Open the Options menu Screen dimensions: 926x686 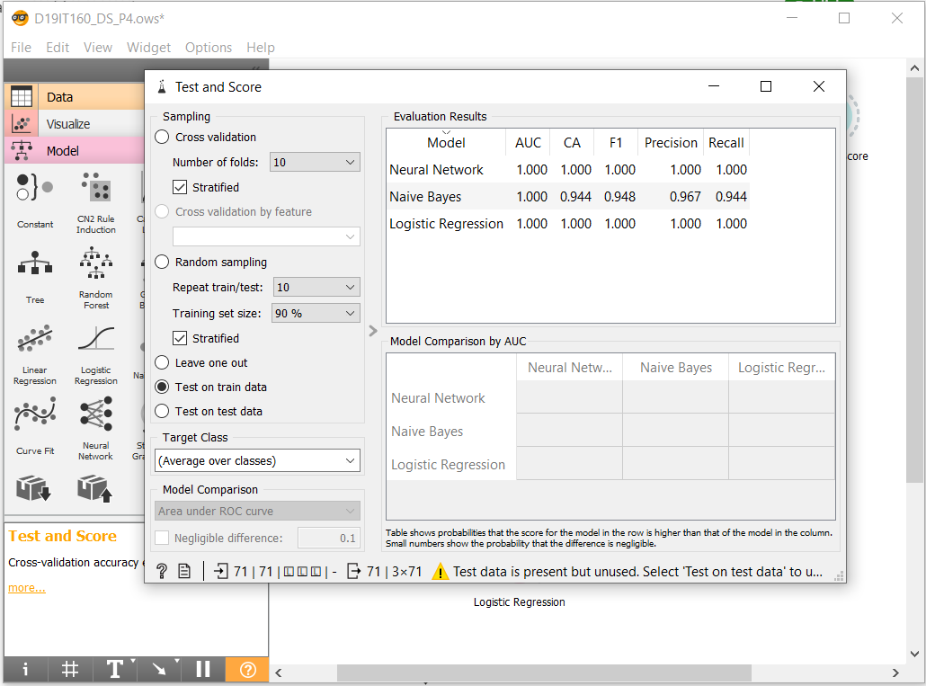pyautogui.click(x=209, y=48)
